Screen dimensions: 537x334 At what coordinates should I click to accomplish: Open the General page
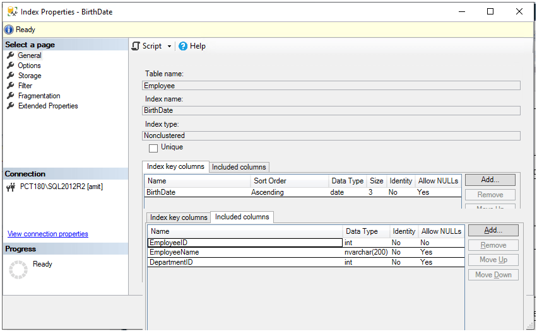(29, 55)
